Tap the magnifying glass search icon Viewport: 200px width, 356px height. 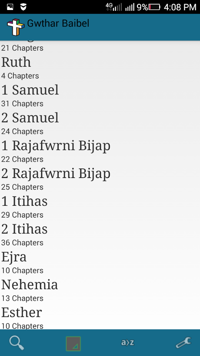pyautogui.click(x=17, y=343)
